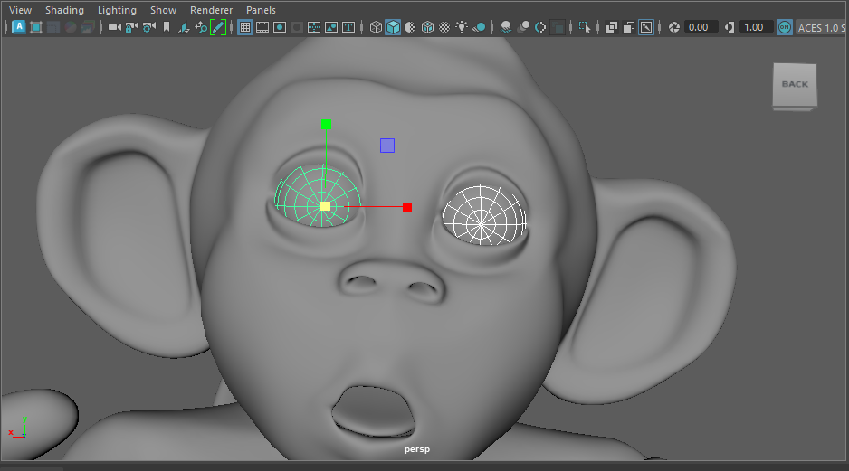Click the persp camera name label
The width and height of the screenshot is (849, 471).
[x=417, y=449]
